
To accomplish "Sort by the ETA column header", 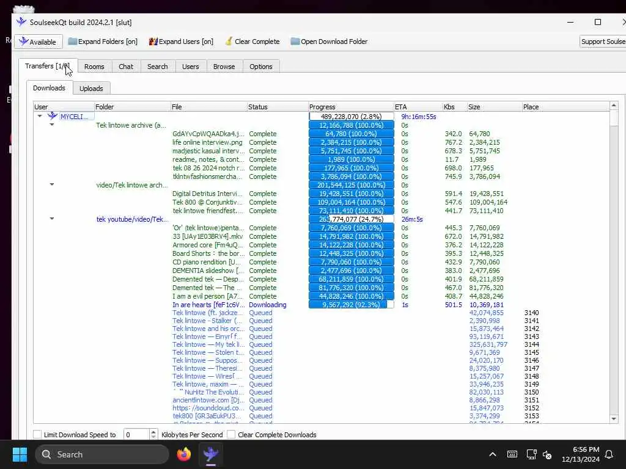I will (x=418, y=107).
